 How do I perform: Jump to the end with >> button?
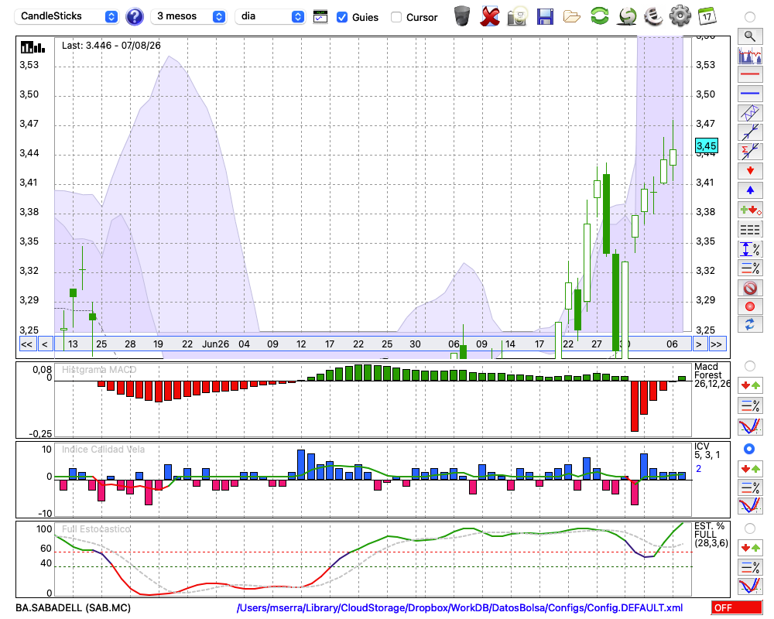click(x=716, y=344)
